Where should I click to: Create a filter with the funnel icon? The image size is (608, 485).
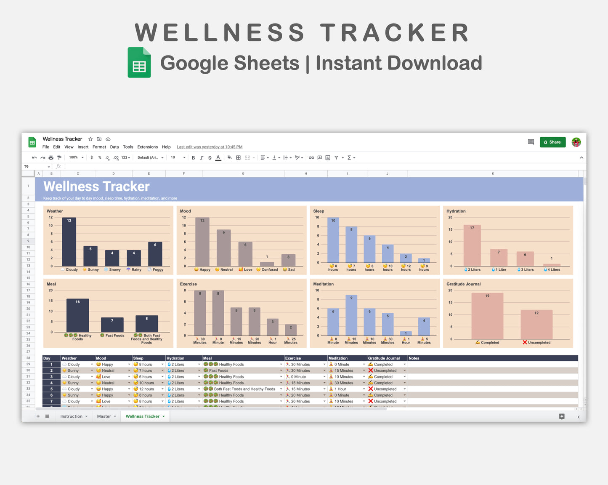(337, 157)
